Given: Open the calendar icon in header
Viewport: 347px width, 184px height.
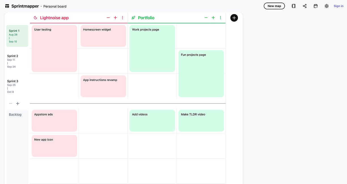Looking at the screenshot, I should click(316, 6).
